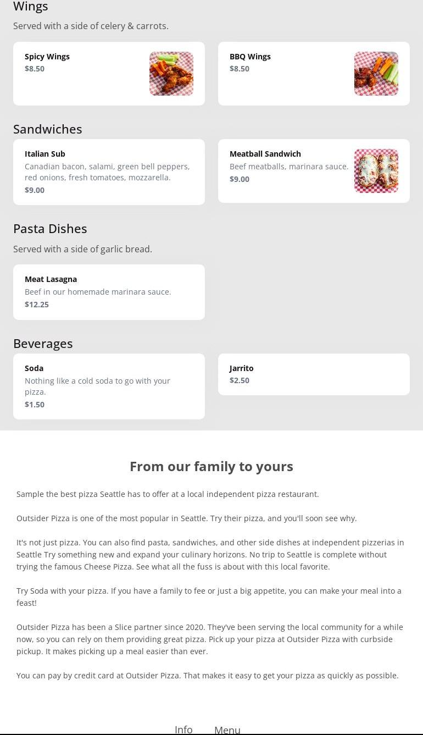Screen dimensions: 423x735
Task: Click the Wings section heading
Action: point(31,7)
